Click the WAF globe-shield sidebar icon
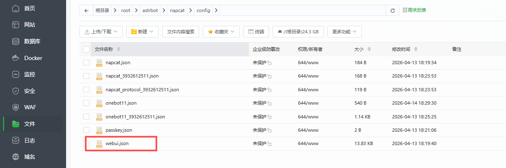Viewport: 506px width, 168px height. pyautogui.click(x=16, y=107)
